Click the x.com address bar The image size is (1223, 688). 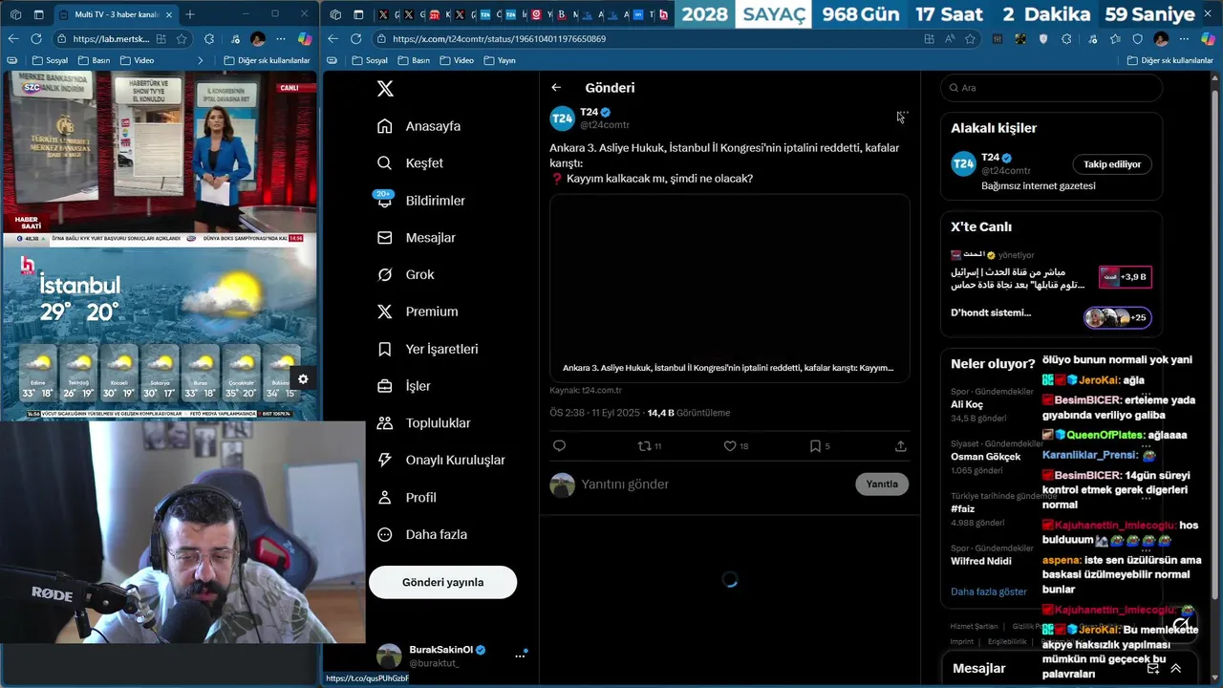[650, 38]
